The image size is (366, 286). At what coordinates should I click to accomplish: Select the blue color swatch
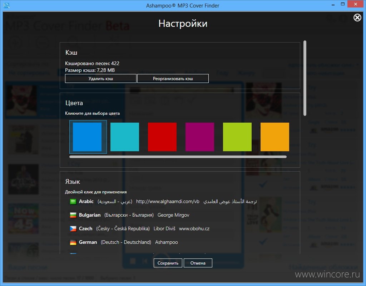click(x=87, y=137)
